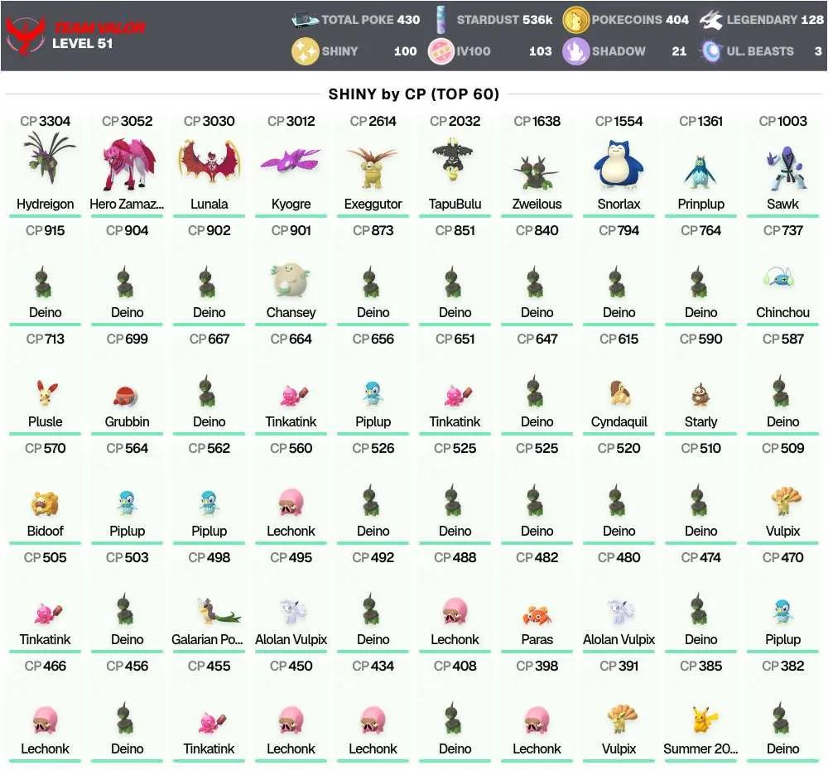Image resolution: width=828 pixels, height=770 pixels.
Task: Click the Shadow purple flame icon
Action: 575,51
